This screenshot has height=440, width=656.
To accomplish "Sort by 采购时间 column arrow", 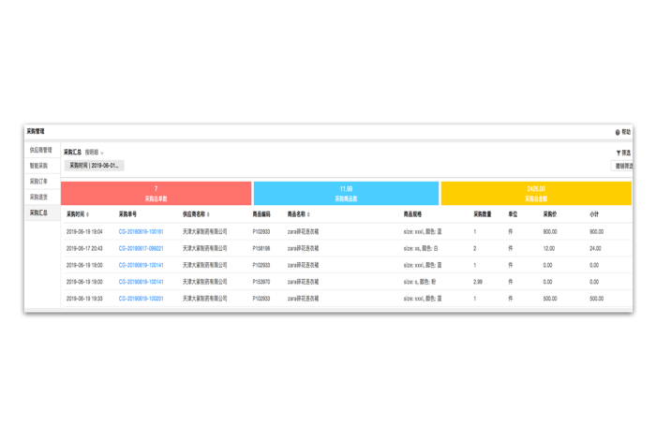I will click(x=87, y=214).
